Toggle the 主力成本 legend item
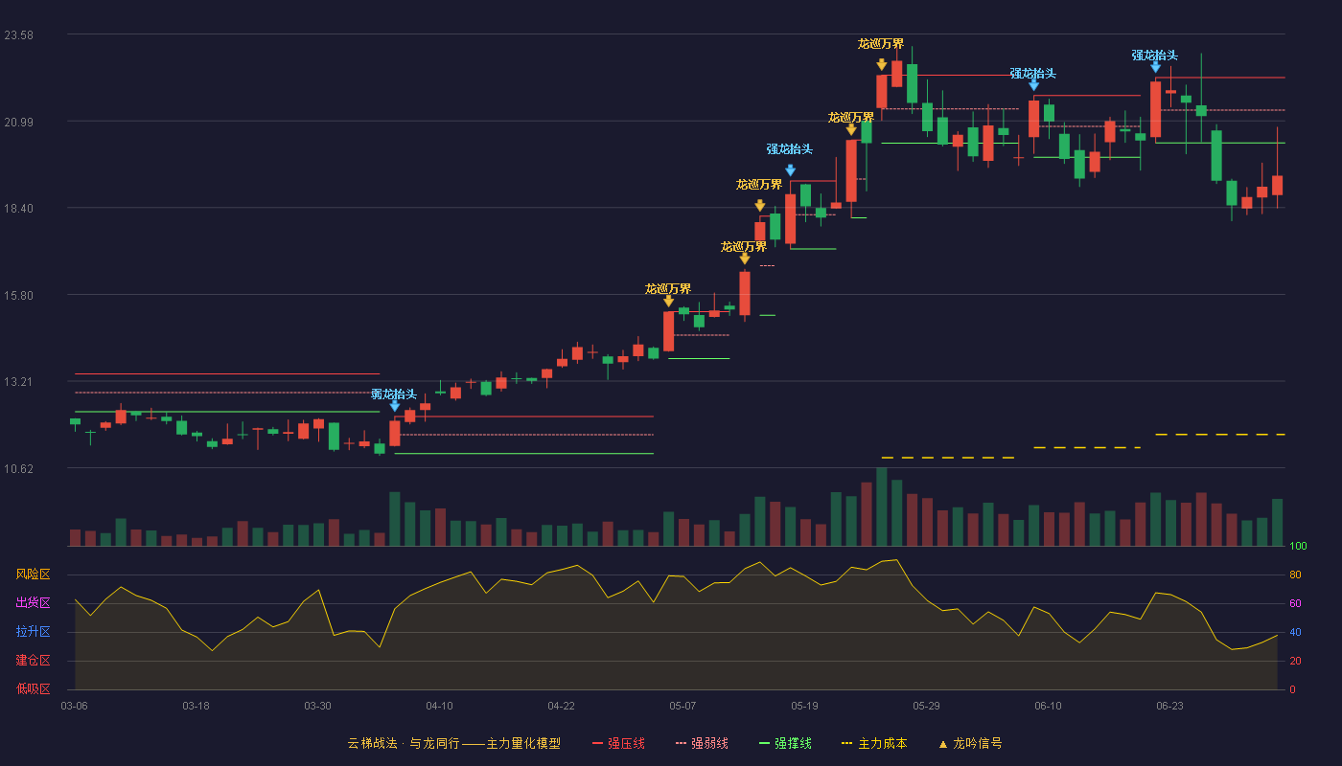 tap(874, 743)
